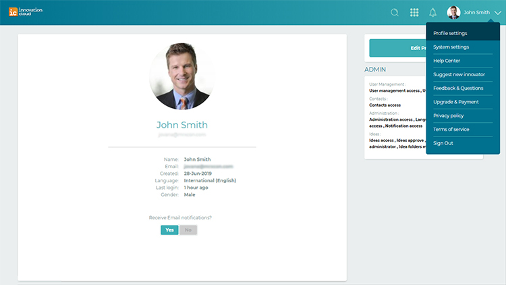Click the Innovation Cloud logo
Image resolution: width=506 pixels, height=285 pixels.
26,12
